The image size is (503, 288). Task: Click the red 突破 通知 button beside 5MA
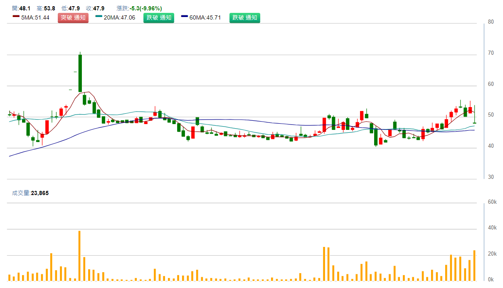73,18
